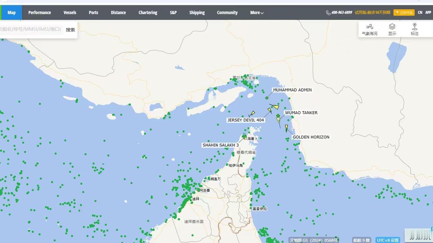Screen dimensions: 433x243
Task: Click the trial-remaining 14 days notice
Action: [372, 12]
